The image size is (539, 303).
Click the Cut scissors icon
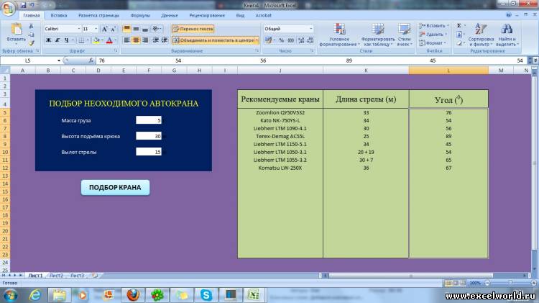point(31,26)
